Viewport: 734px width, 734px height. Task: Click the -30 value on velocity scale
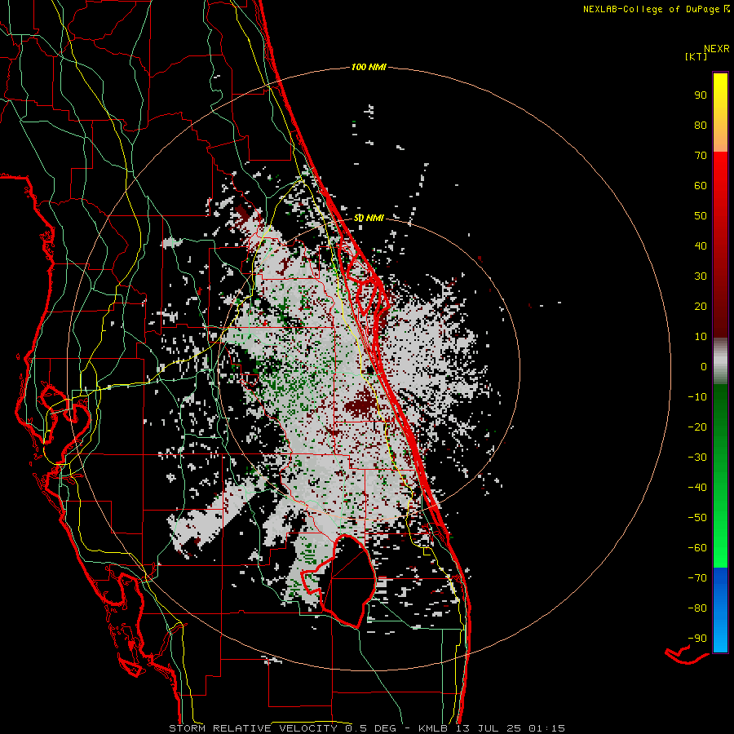coord(697,458)
